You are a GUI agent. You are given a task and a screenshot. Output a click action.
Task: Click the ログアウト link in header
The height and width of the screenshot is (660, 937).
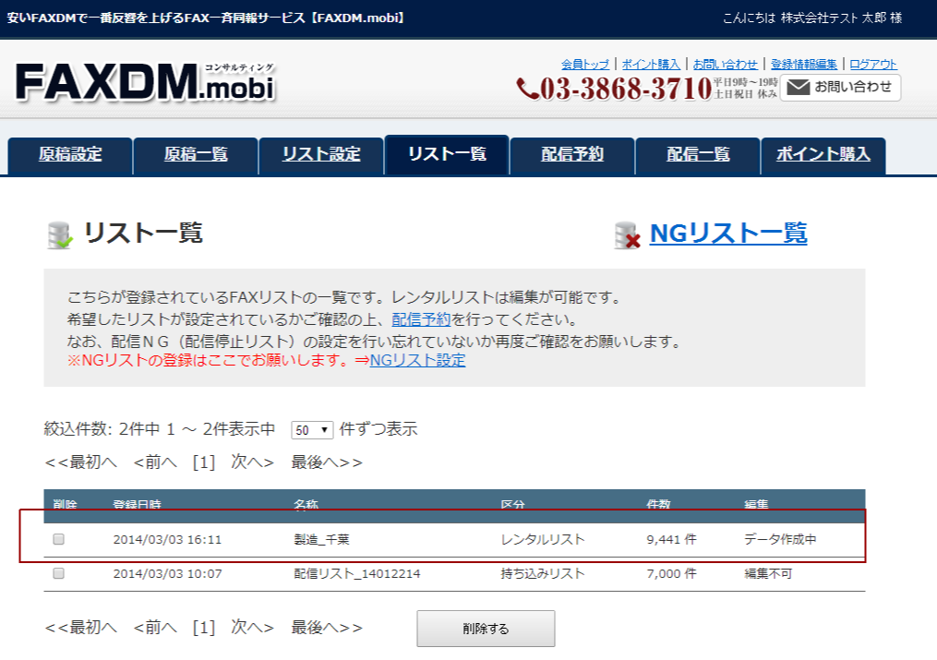tap(873, 64)
